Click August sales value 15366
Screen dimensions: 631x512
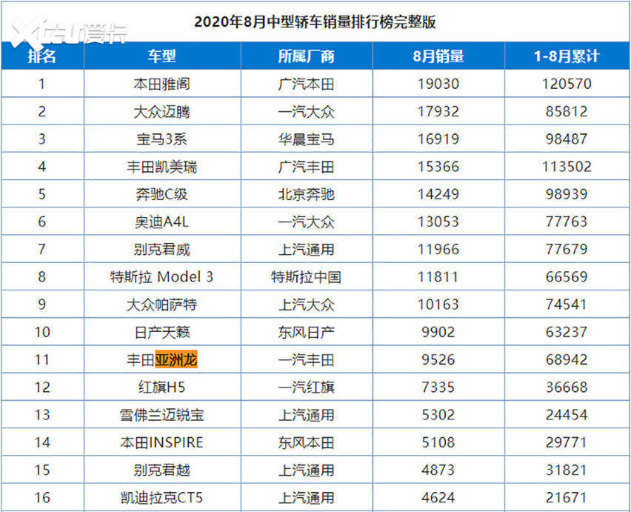[438, 167]
